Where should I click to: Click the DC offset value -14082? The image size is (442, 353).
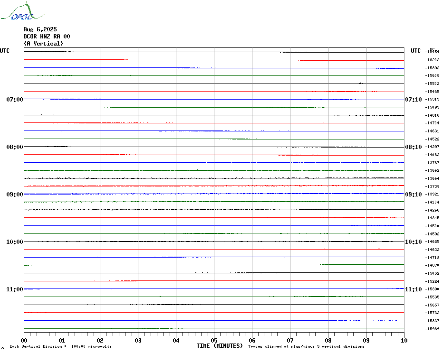(x=432, y=155)
